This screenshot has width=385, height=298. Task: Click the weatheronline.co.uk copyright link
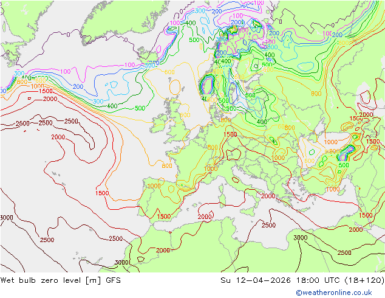[x=334, y=293]
